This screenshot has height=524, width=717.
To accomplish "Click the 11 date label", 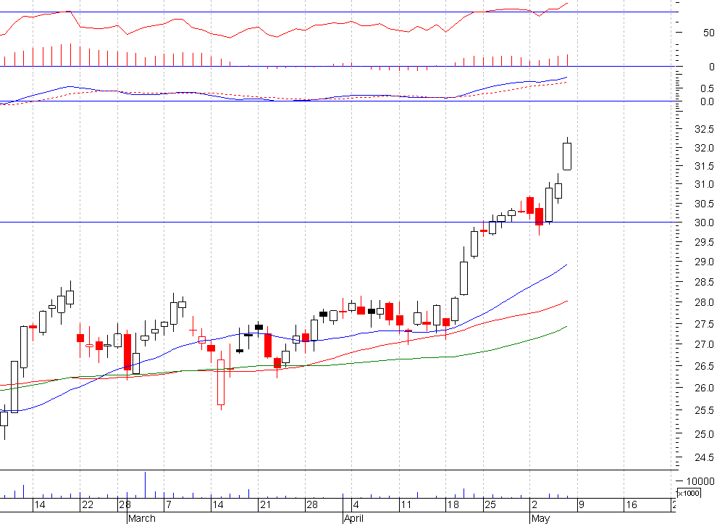I will (406, 504).
